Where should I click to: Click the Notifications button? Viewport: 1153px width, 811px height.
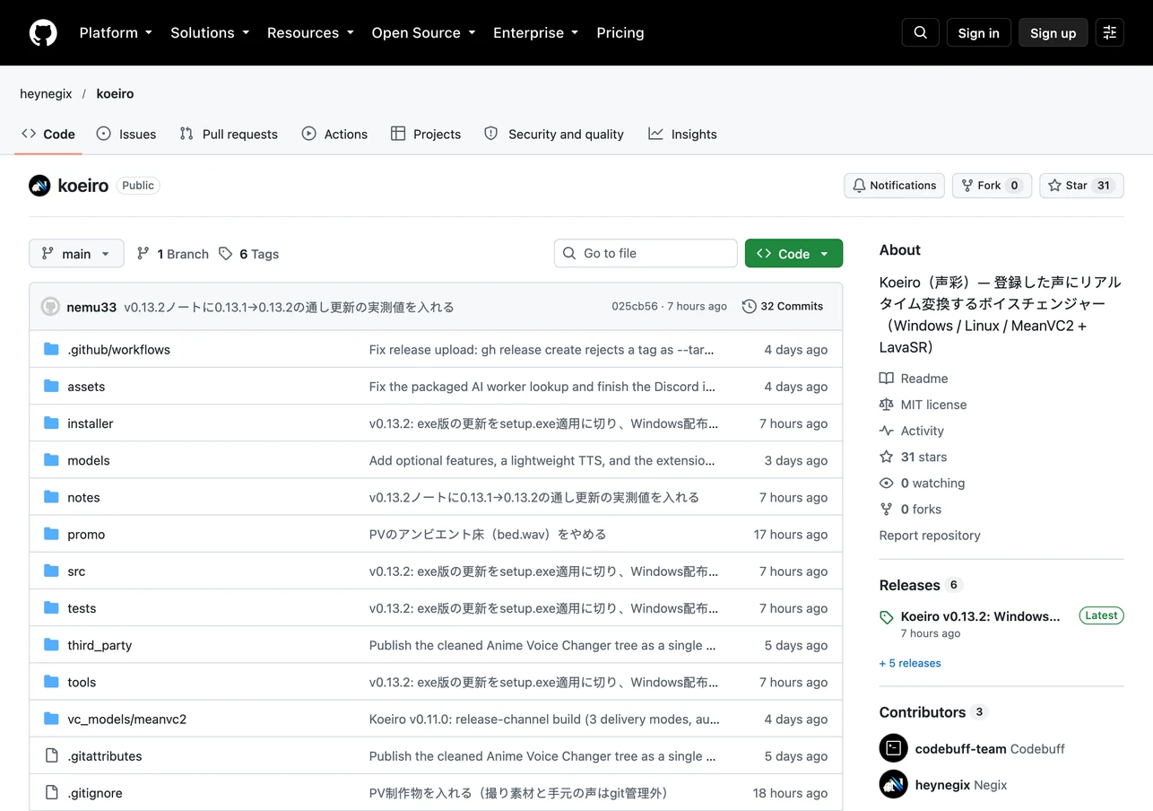[894, 186]
